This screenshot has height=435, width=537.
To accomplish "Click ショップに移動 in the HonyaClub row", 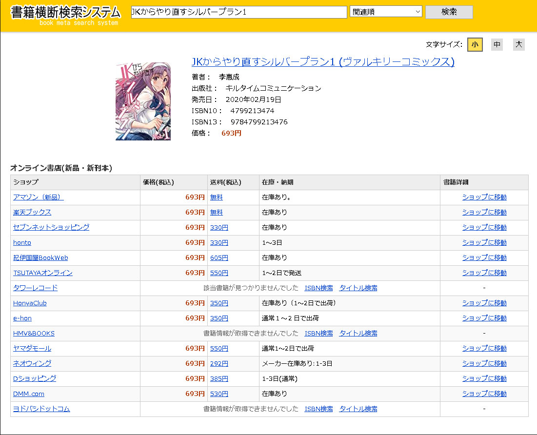I will [x=484, y=303].
